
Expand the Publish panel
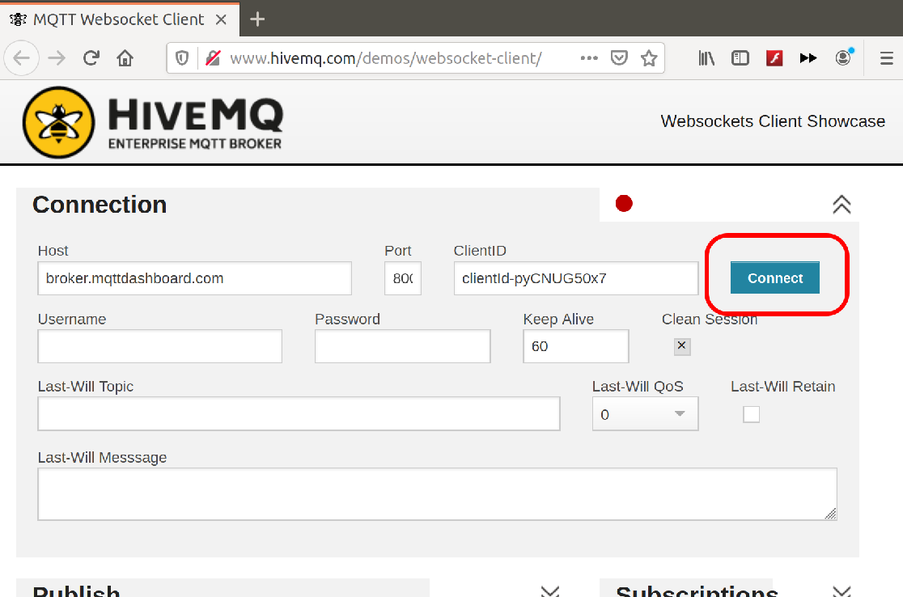[550, 591]
